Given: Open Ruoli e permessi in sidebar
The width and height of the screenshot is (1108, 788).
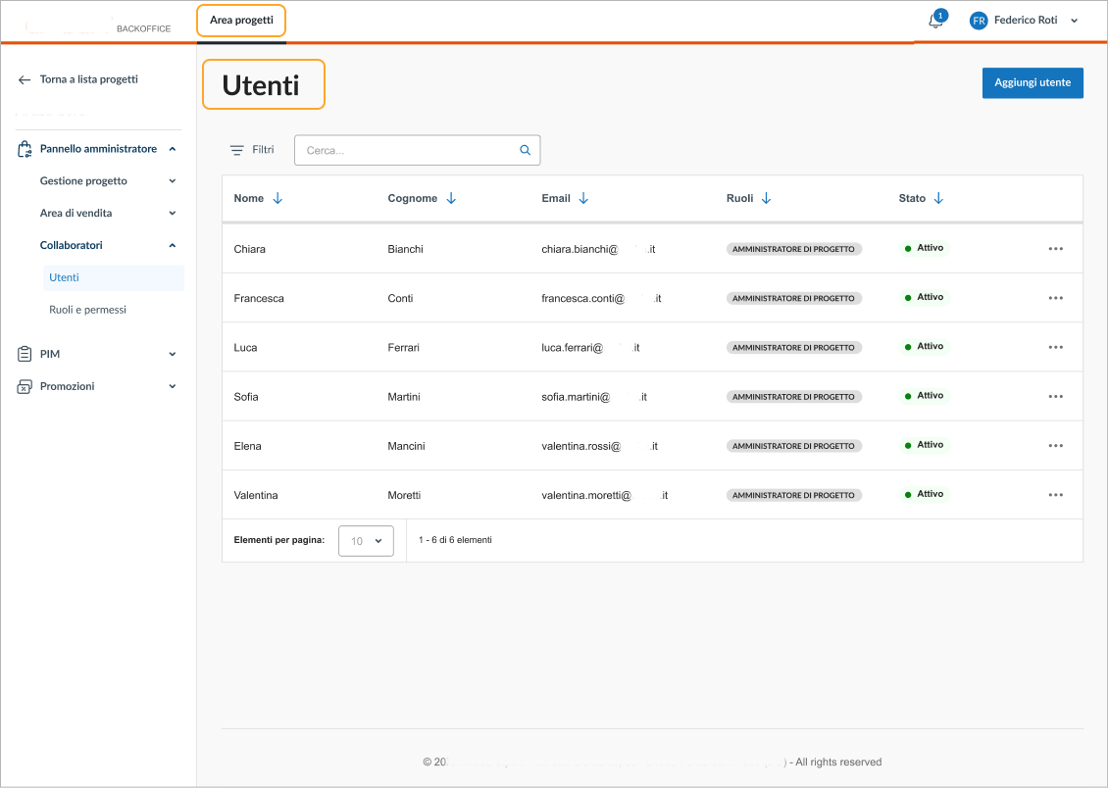Looking at the screenshot, I should [87, 310].
